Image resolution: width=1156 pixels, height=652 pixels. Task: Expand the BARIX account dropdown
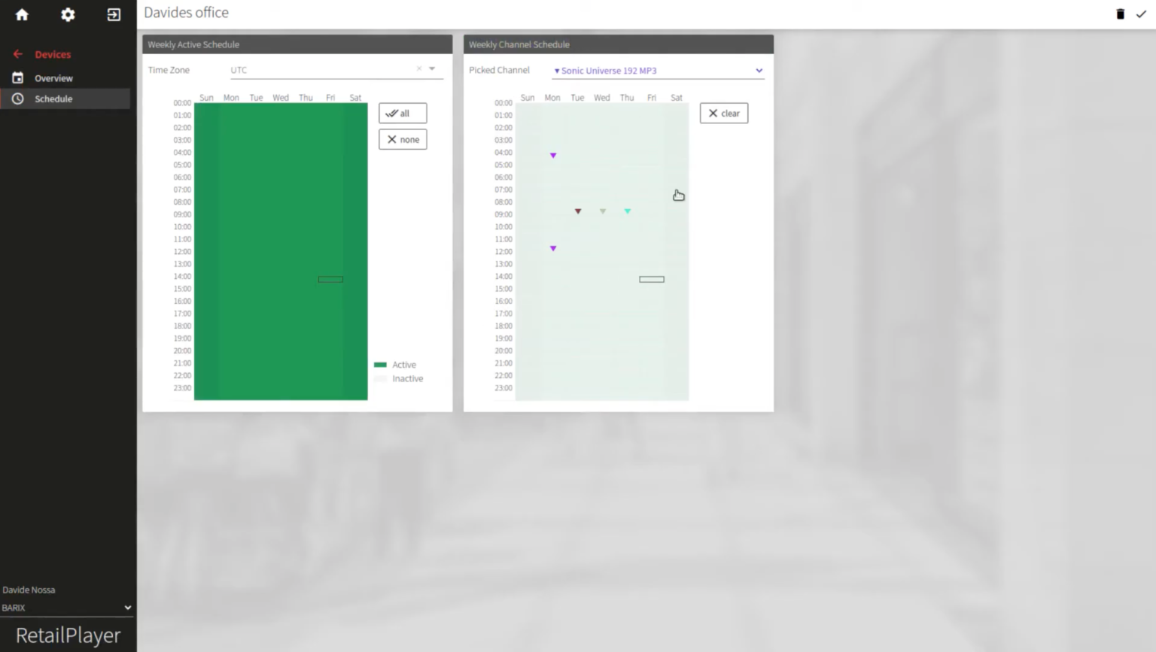pyautogui.click(x=127, y=608)
